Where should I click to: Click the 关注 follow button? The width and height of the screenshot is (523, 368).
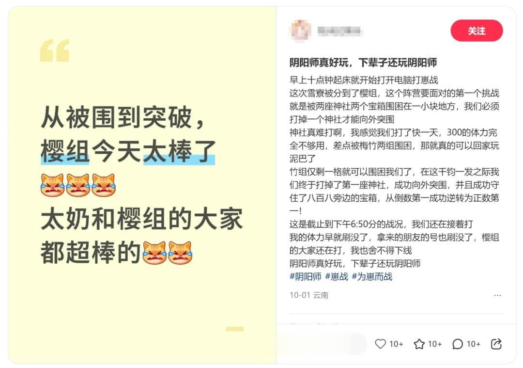477,31
